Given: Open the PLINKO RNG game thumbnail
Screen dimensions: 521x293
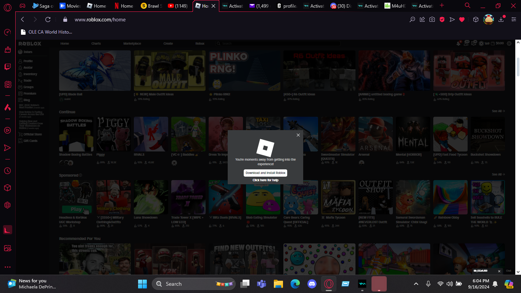Looking at the screenshot, I should (x=244, y=71).
